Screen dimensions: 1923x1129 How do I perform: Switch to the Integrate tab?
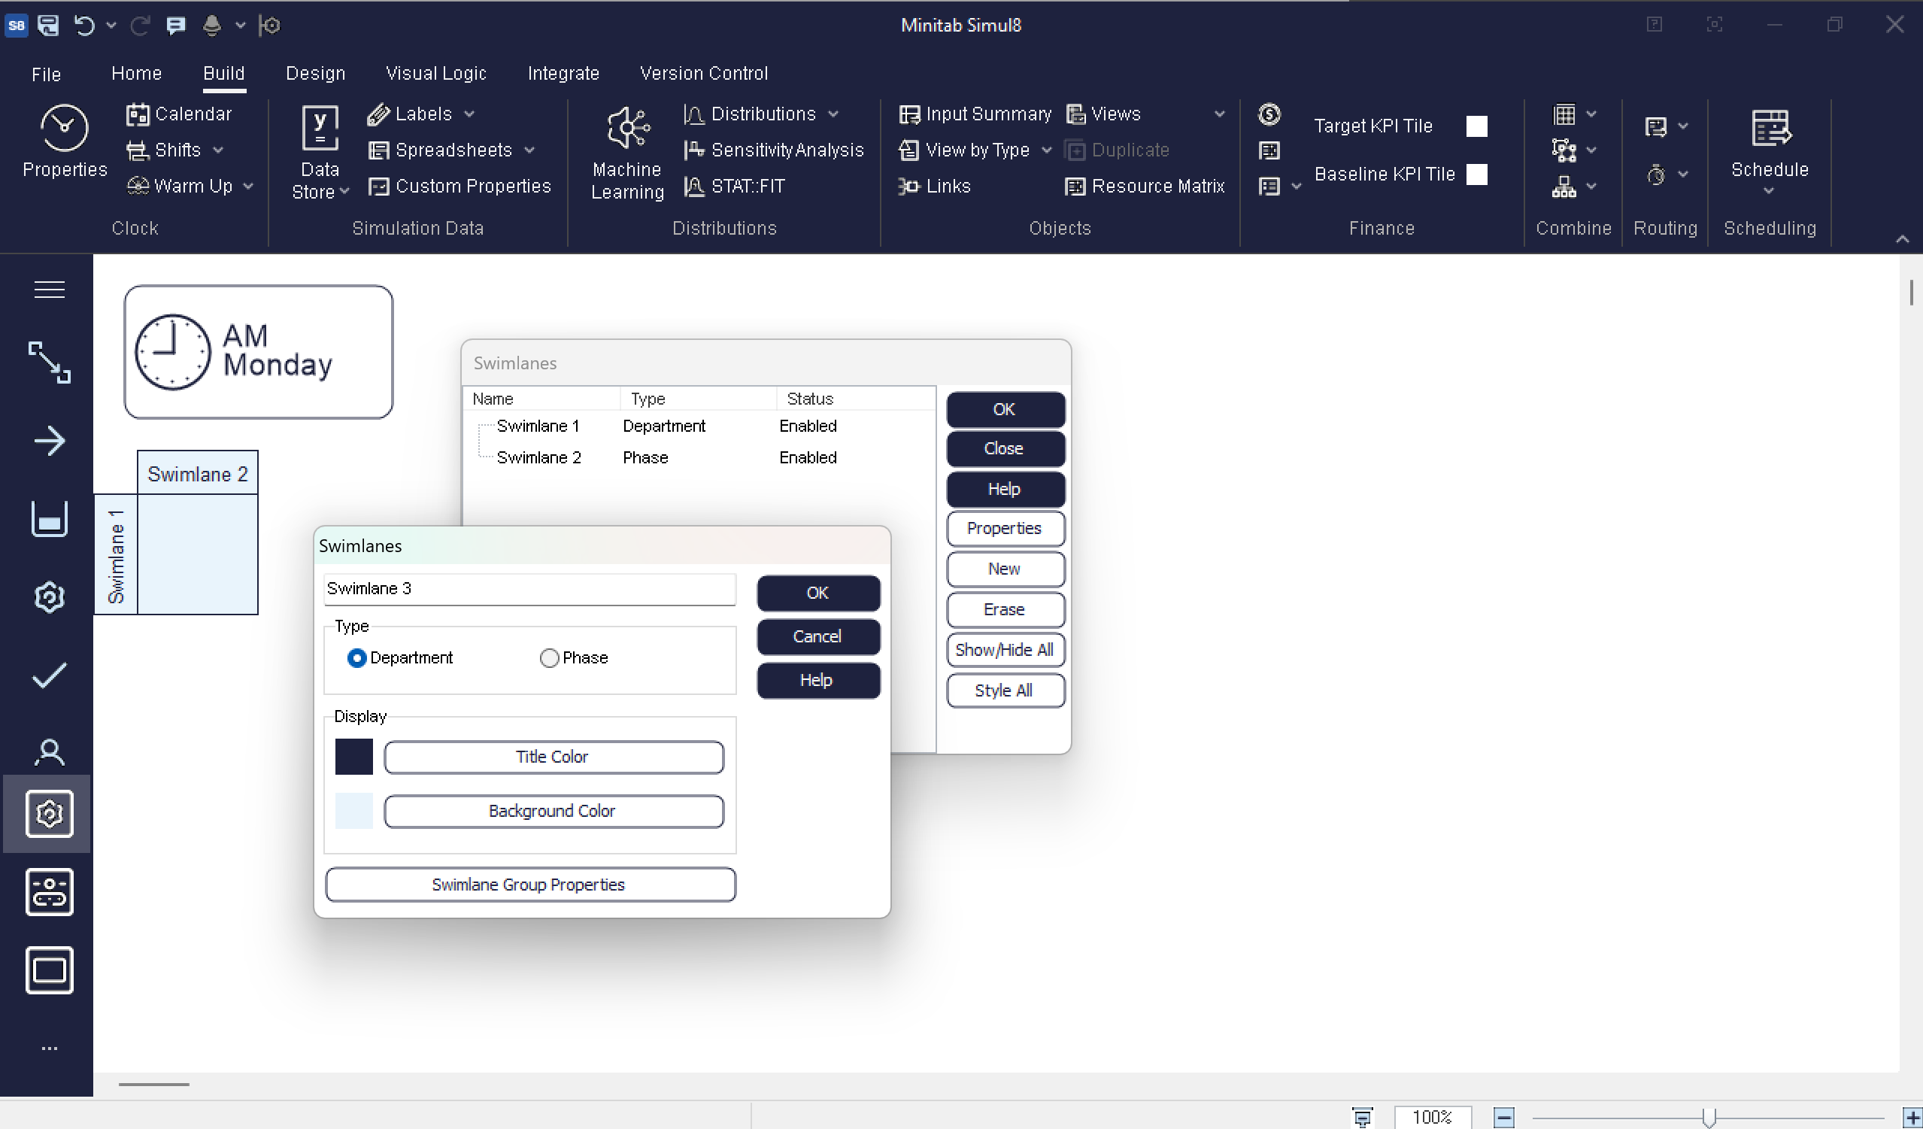point(563,73)
